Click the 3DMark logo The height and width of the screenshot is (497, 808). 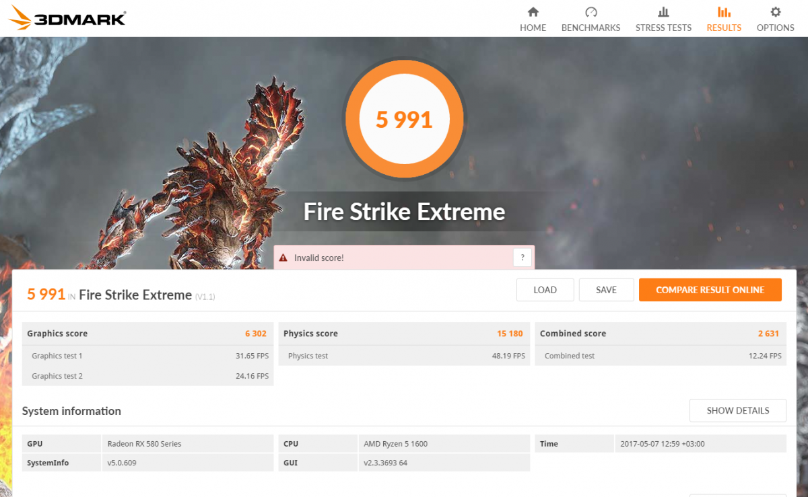click(x=67, y=18)
